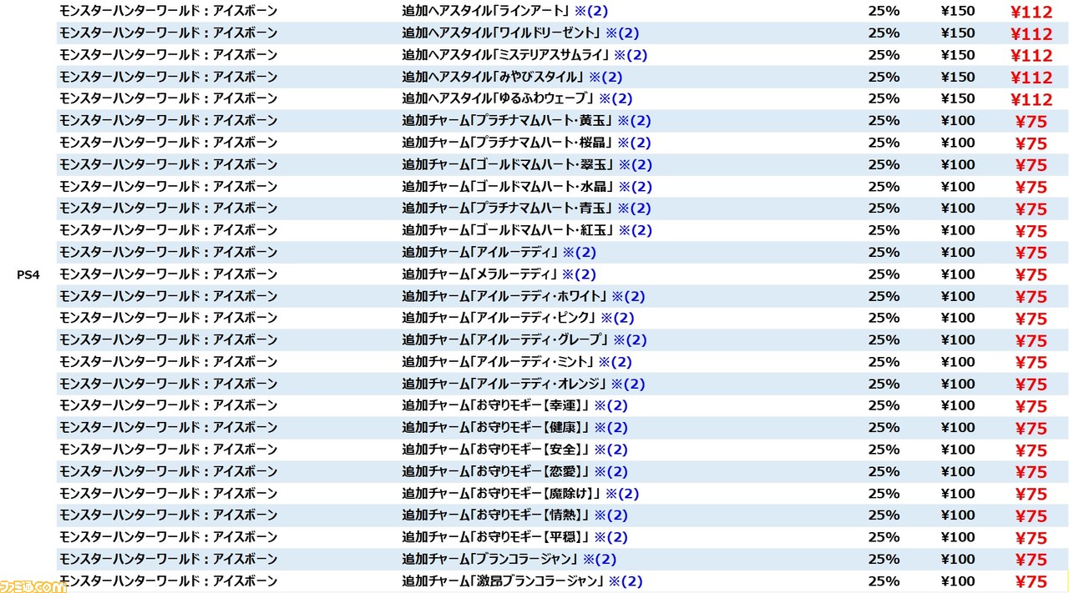
Task: Click the ※(2) note beside ワイルドリーゼント
Action: pyautogui.click(x=622, y=33)
